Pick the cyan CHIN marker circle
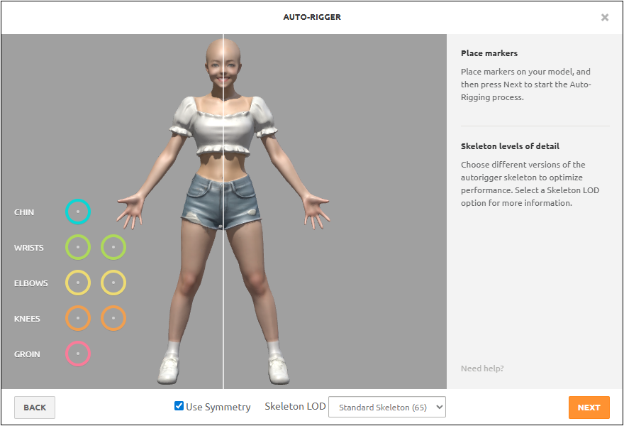 point(78,212)
